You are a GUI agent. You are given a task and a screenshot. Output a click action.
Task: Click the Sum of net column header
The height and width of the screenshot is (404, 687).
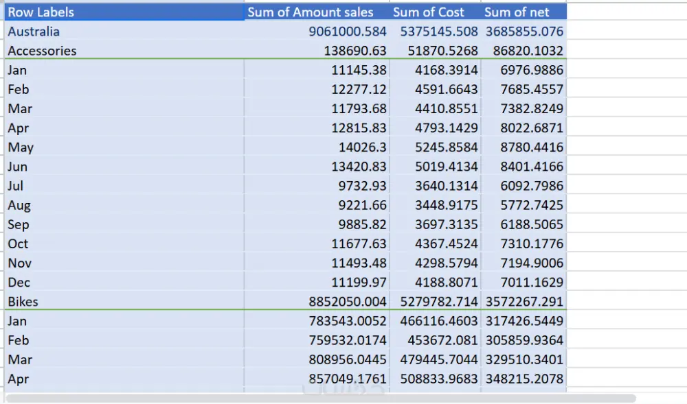[517, 12]
